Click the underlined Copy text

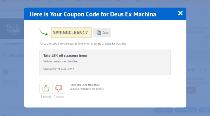tap(106, 32)
